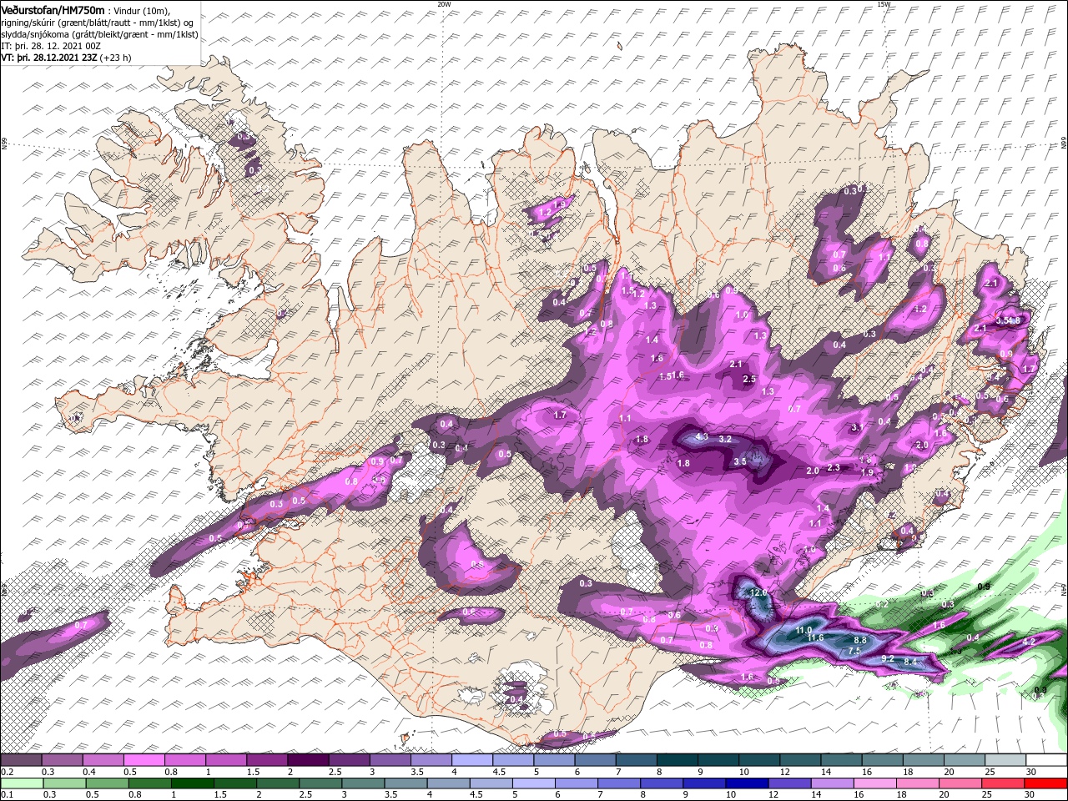The height and width of the screenshot is (801, 1068).
Task: Click the 7.5 precipitation value on the map
Action: coord(854,651)
